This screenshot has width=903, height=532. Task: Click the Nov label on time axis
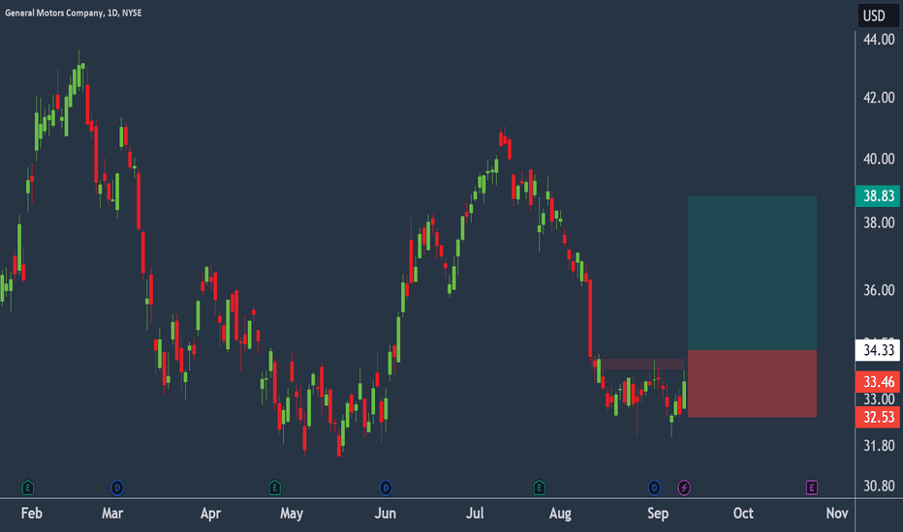(837, 513)
